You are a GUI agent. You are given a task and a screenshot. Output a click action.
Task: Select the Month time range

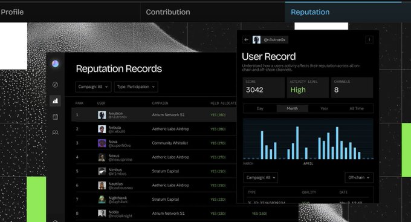(x=292, y=108)
